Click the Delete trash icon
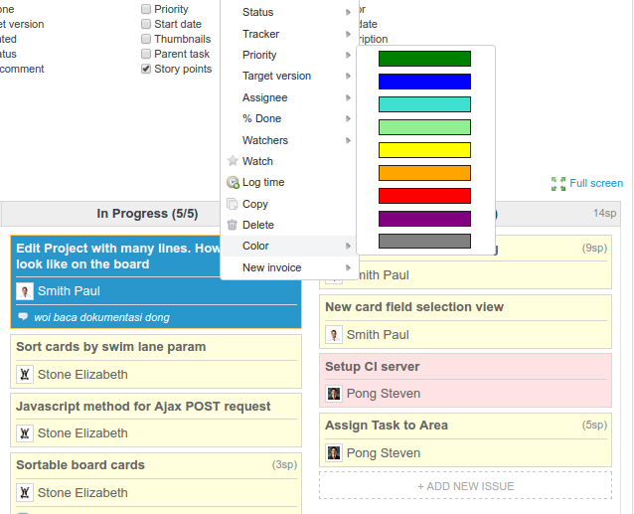This screenshot has height=514, width=634. click(233, 226)
